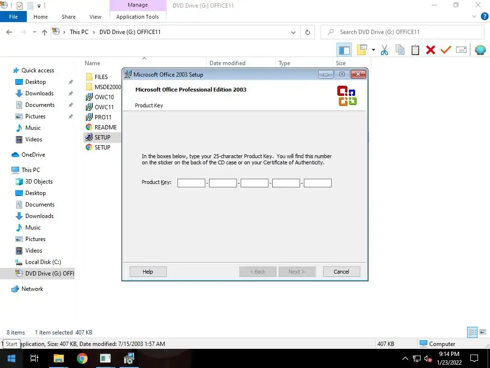This screenshot has height=368, width=490.
Task: Expand the chevron before This PC breadcrumb
Action: [x=64, y=32]
